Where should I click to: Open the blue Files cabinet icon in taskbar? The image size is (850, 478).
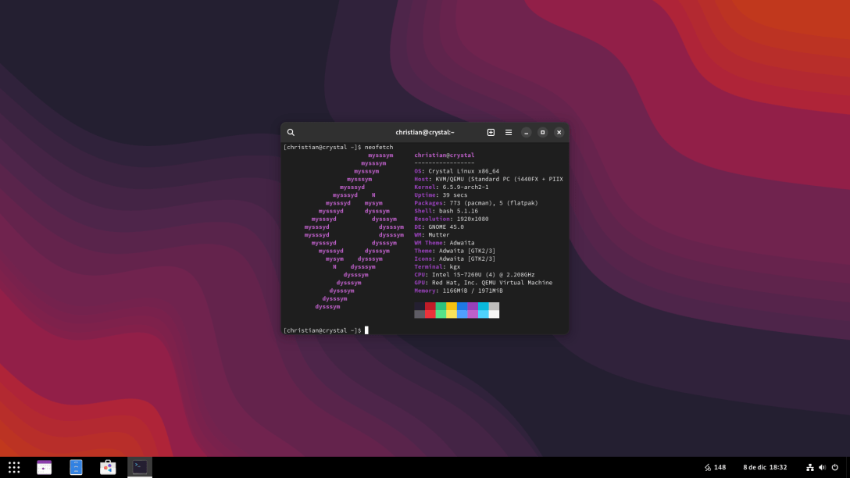tap(76, 467)
